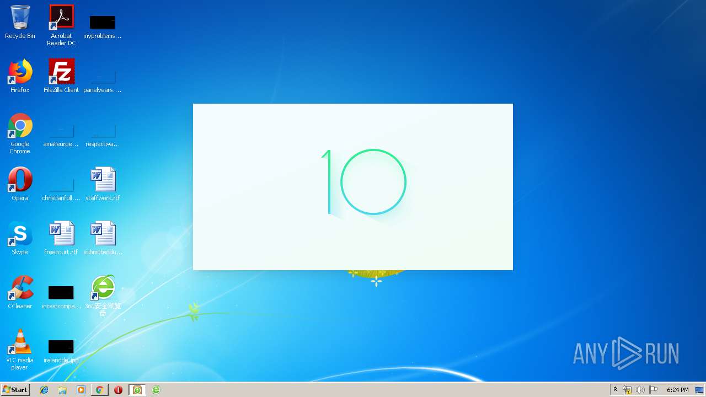
Task: Open 360 browser desktop shortcut
Action: pyautogui.click(x=103, y=295)
